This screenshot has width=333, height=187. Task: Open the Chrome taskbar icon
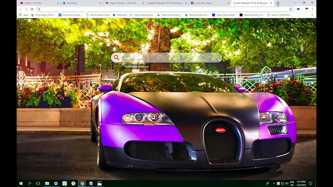click(82, 183)
